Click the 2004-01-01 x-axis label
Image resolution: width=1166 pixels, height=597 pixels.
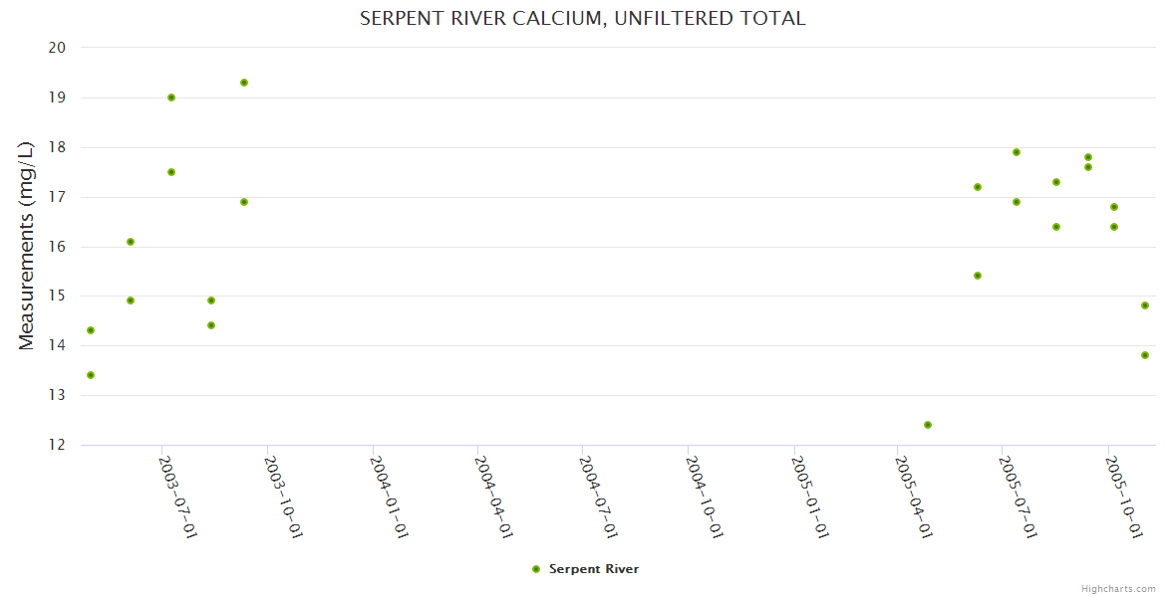[390, 497]
